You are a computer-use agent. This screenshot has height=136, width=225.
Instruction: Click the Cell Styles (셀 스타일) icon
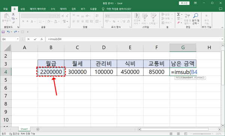[x=153, y=16]
